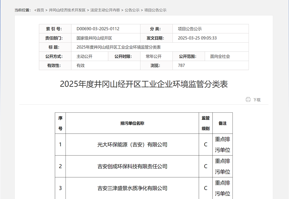Click the 项目公告公示 category value in metadata

coord(190,29)
